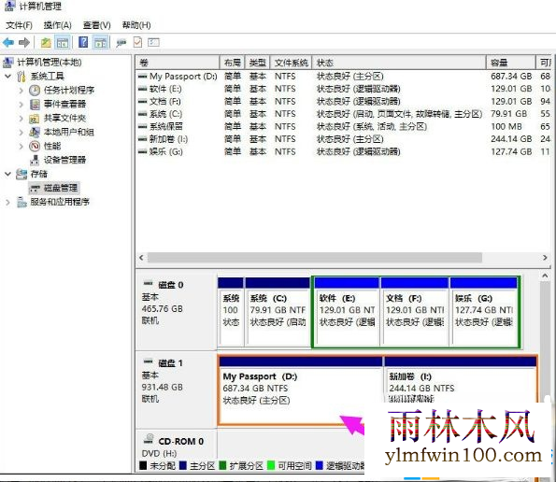The height and width of the screenshot is (482, 556).
Task: Toggle the show/hide console tree icon
Action: (x=63, y=43)
